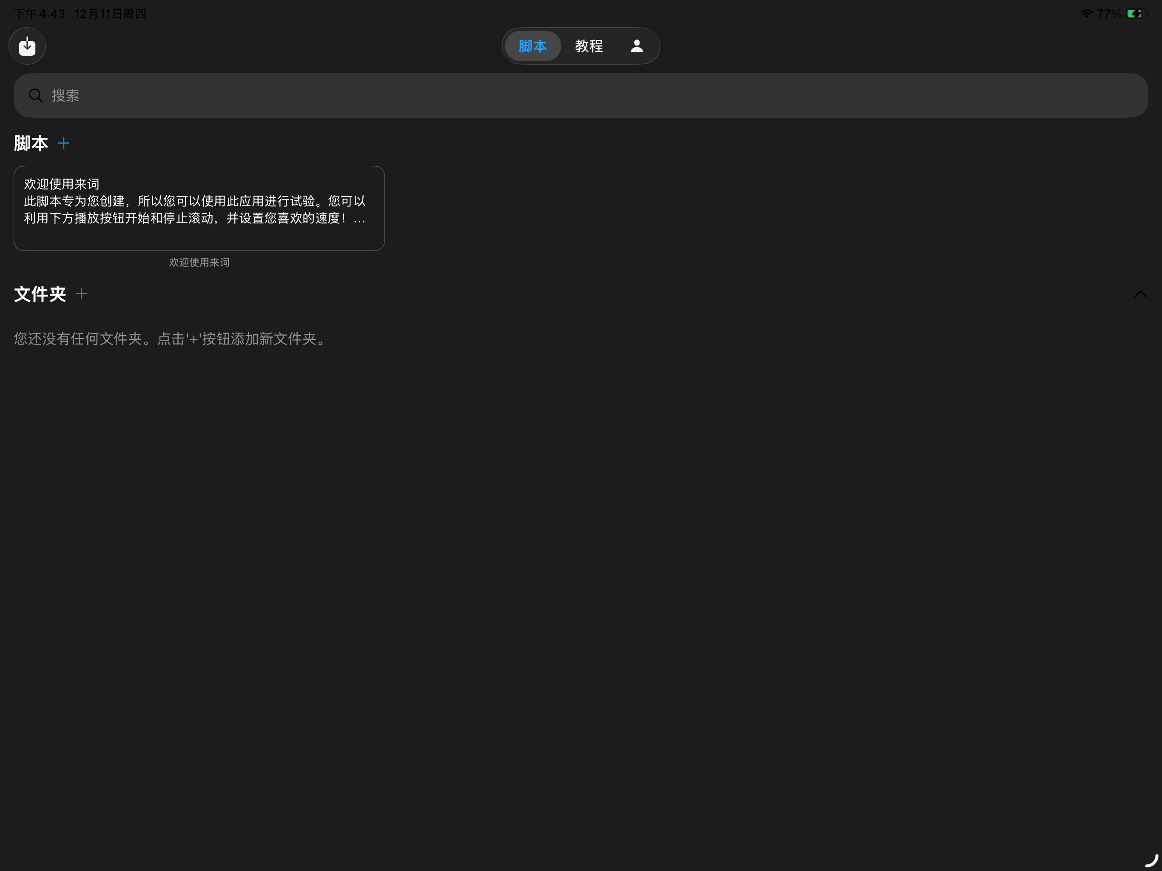Click the 搜索 search field

(581, 96)
